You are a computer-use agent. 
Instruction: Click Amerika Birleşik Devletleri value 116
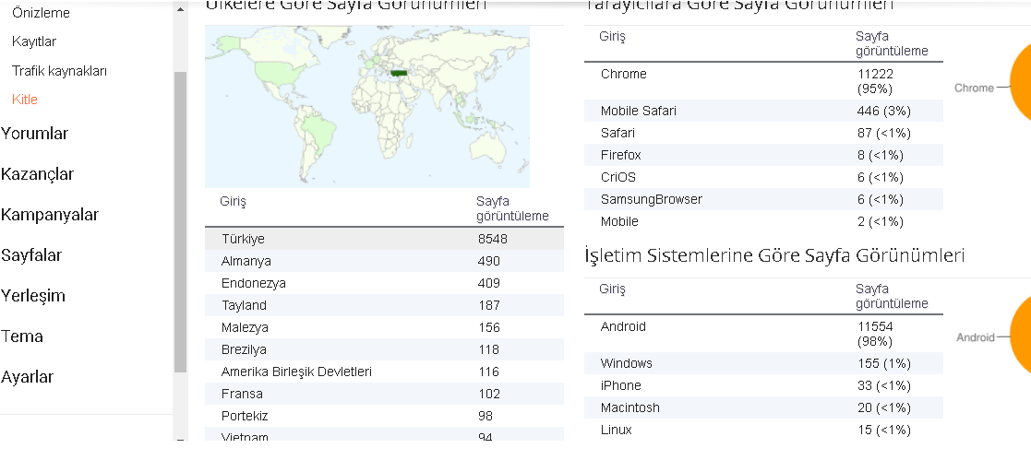click(488, 372)
